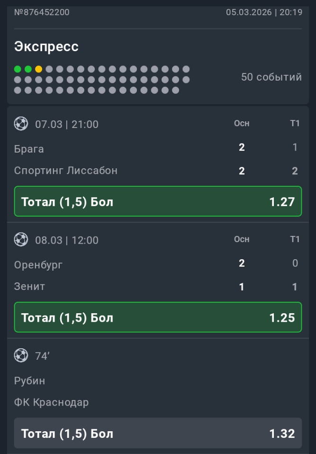Click the Экспресс bet type heading

click(46, 46)
